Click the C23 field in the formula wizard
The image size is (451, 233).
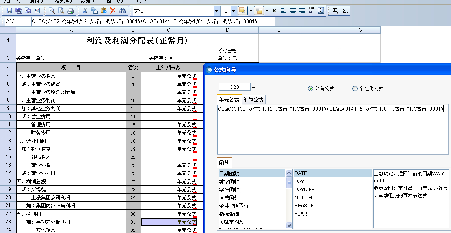[x=234, y=87]
